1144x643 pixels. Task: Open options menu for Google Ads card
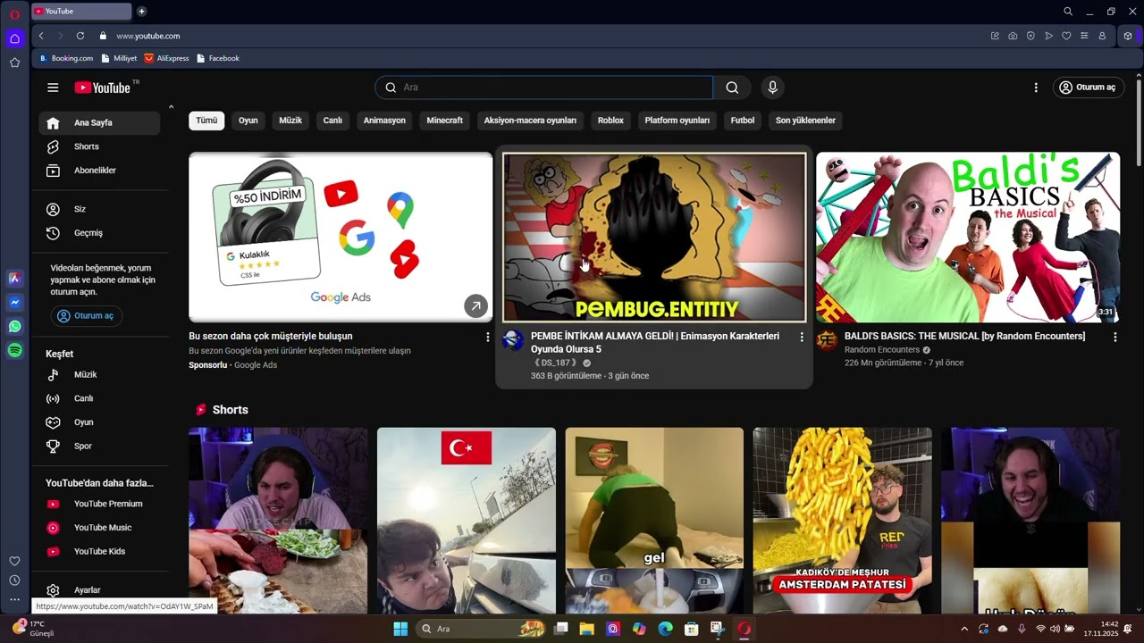coord(488,337)
